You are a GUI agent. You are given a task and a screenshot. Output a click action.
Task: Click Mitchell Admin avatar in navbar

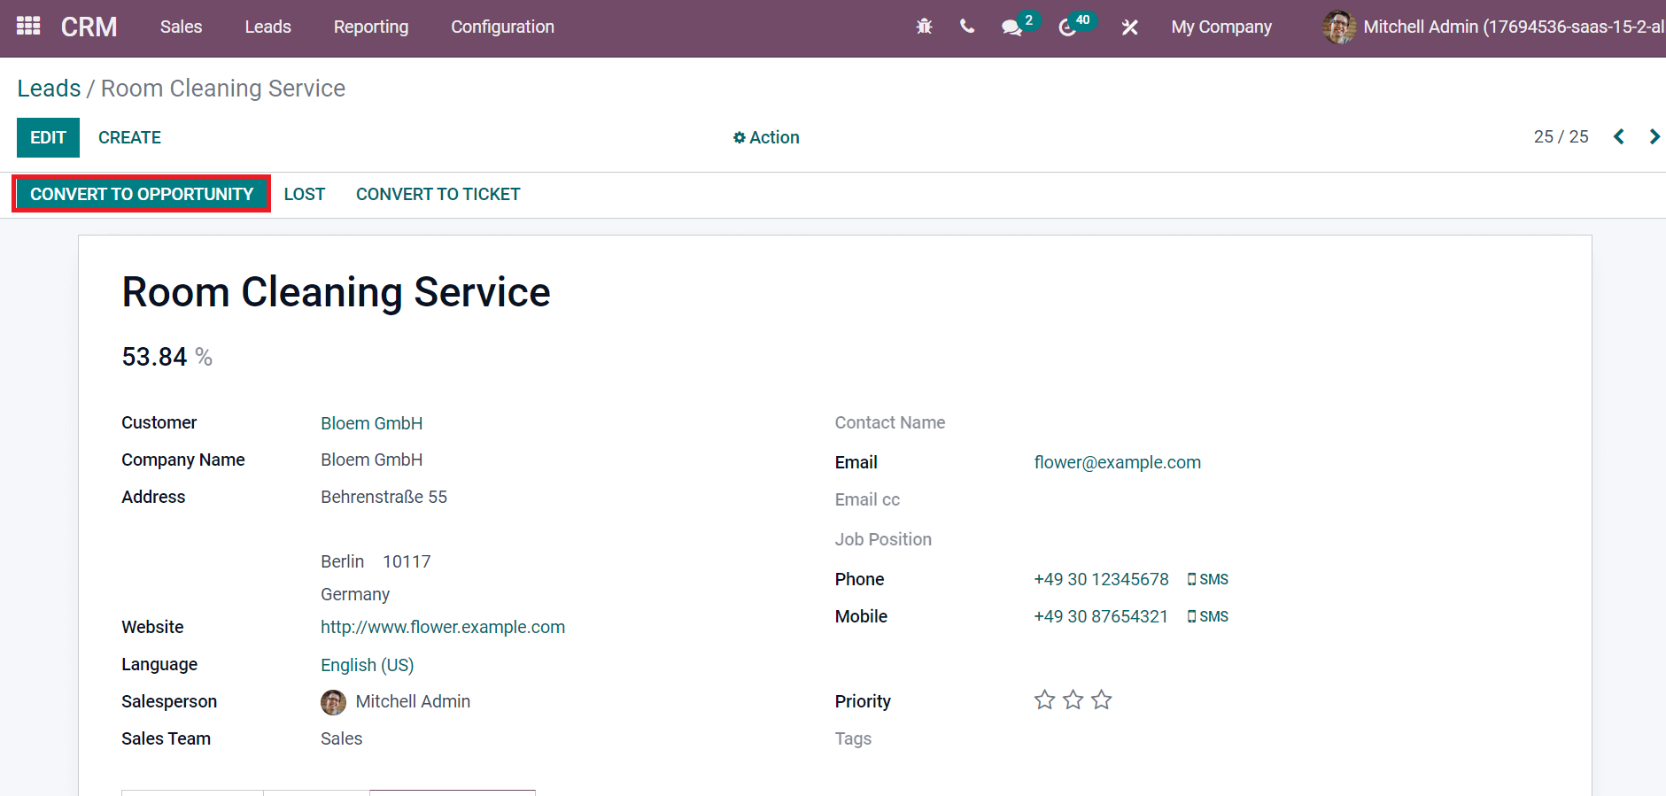(1339, 27)
